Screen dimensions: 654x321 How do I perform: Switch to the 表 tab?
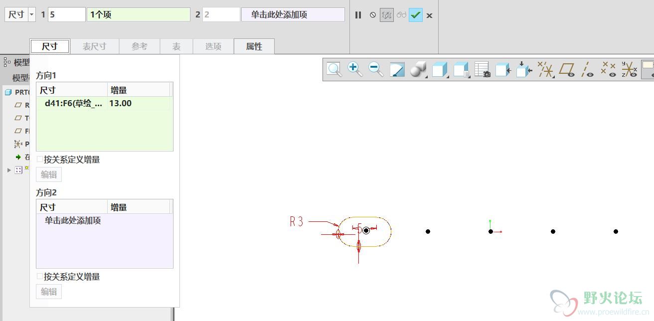[176, 46]
